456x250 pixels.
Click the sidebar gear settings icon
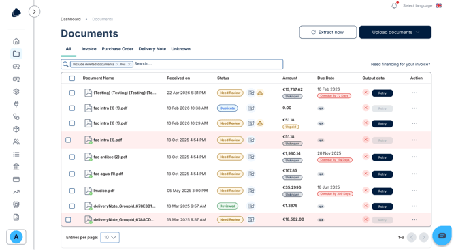coord(16,91)
